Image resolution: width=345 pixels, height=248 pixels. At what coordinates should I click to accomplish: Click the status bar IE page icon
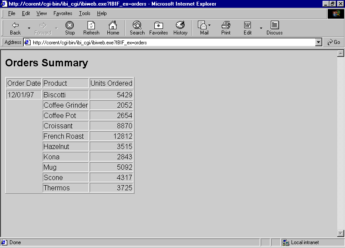click(4, 242)
